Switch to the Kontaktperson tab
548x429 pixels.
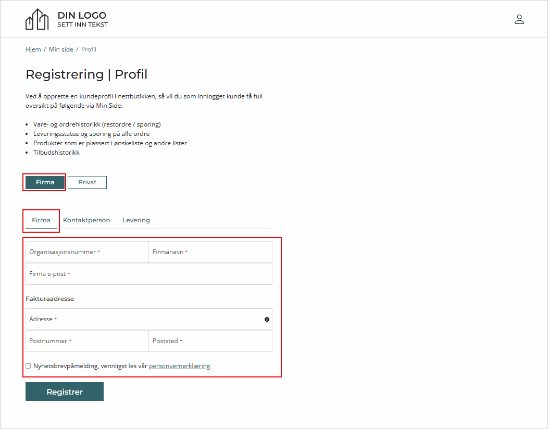[86, 220]
